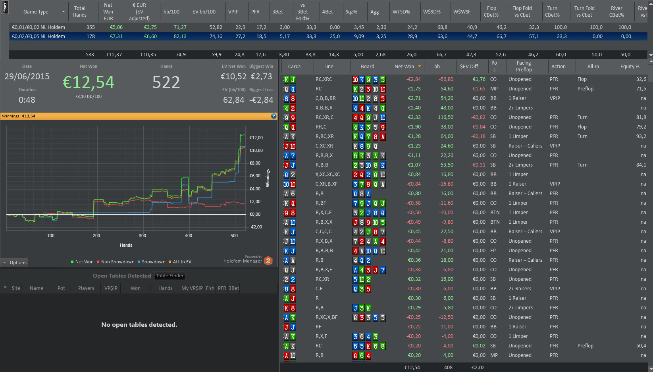Click board cards 4 Q 9 J 10
Screen dimensions: 653x372
369,118
